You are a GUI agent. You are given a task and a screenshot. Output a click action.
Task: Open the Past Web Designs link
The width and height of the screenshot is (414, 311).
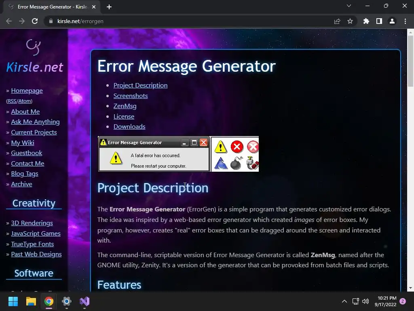click(36, 254)
